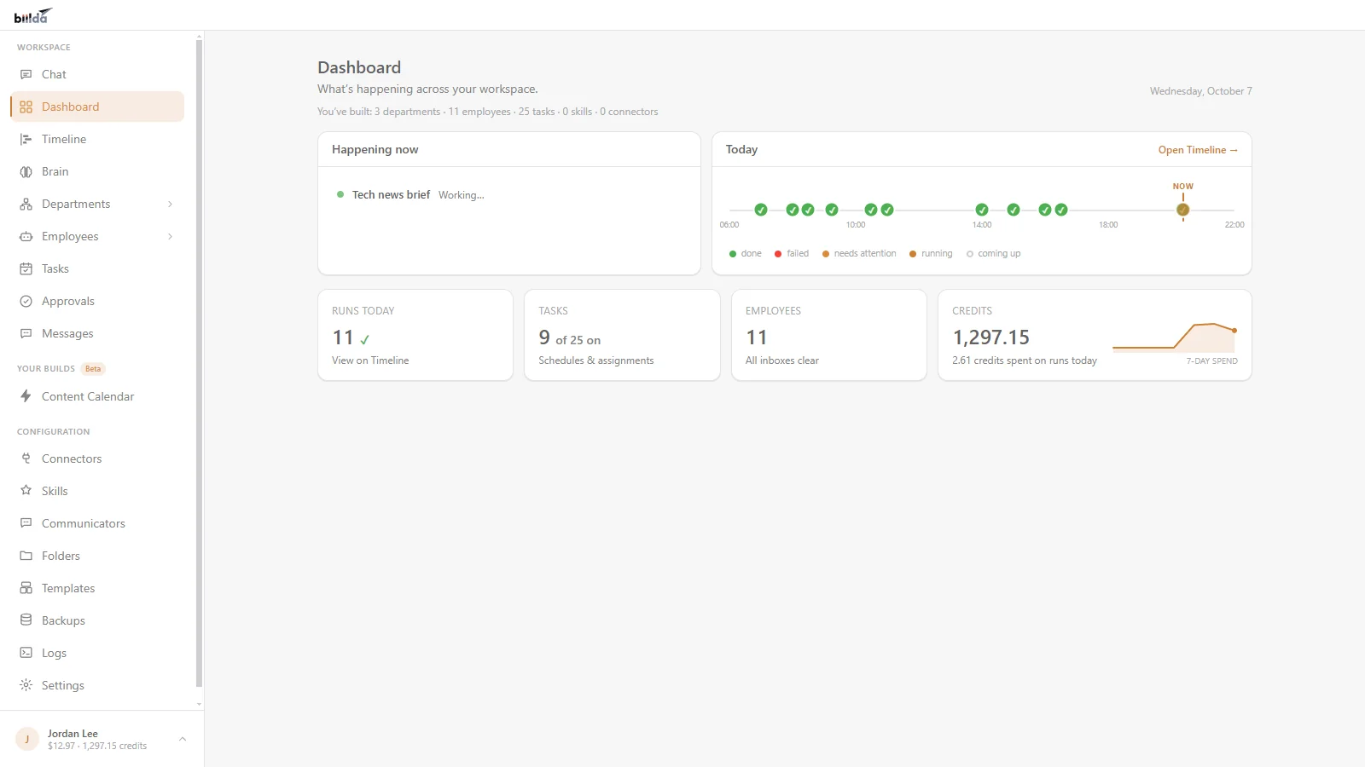
Task: Click the Templates icon
Action: (x=26, y=588)
